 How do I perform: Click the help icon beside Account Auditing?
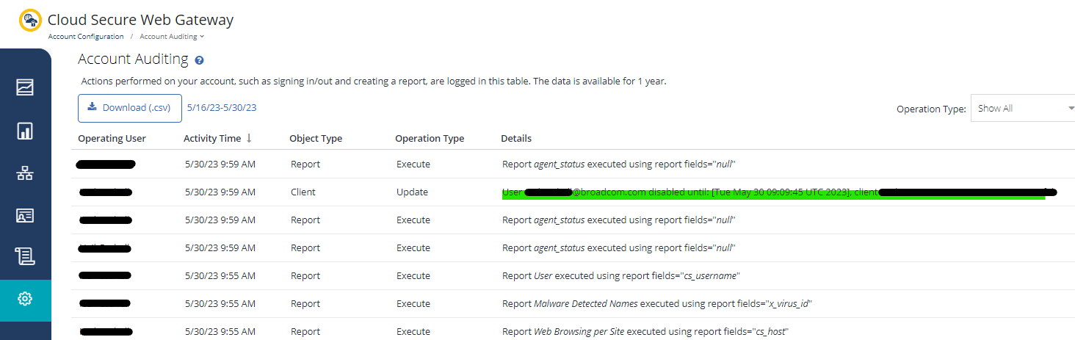(199, 60)
